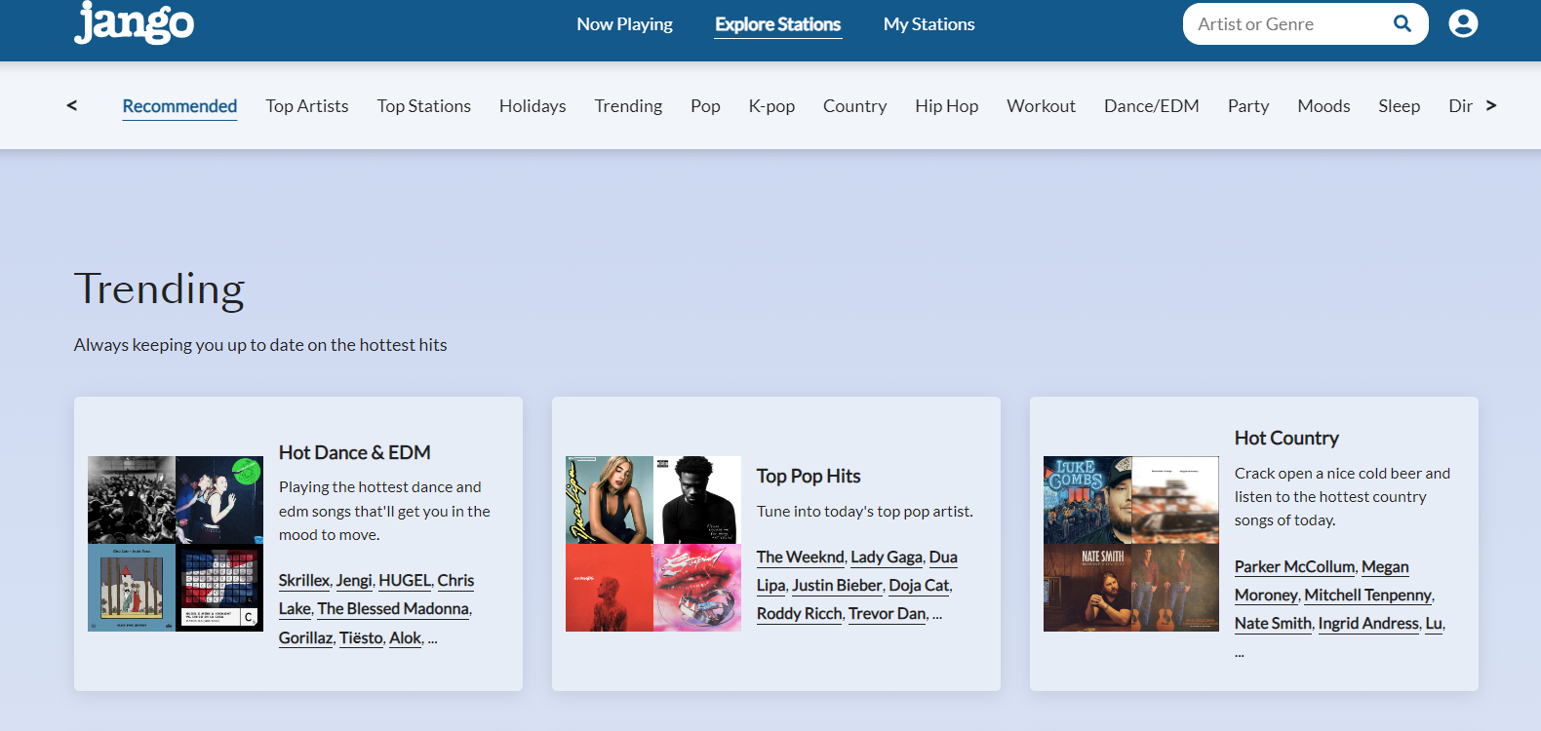Click 'Always keeping you up to date' subtitle
The image size is (1541, 731).
(x=260, y=345)
